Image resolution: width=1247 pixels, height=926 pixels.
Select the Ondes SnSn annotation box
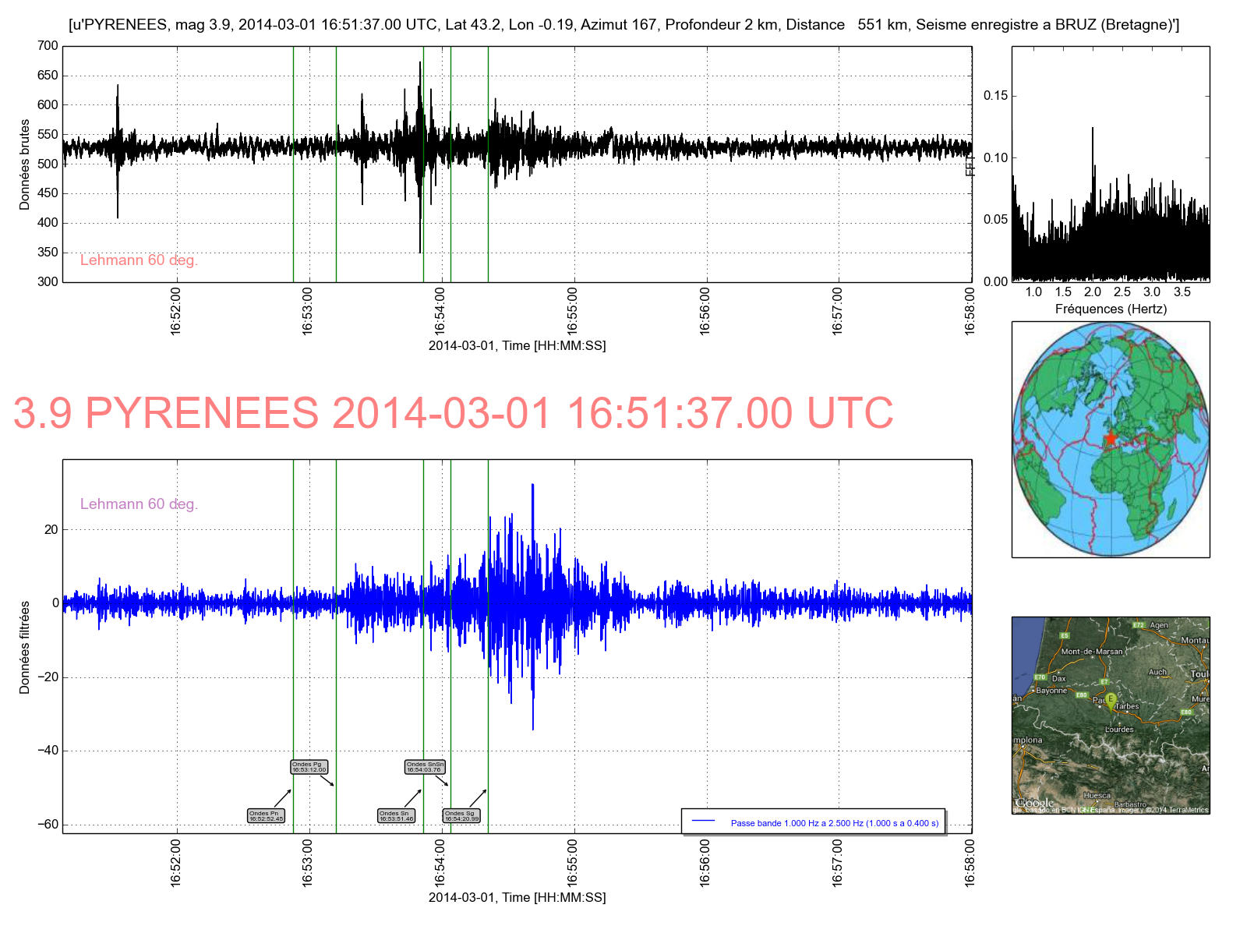(x=425, y=767)
